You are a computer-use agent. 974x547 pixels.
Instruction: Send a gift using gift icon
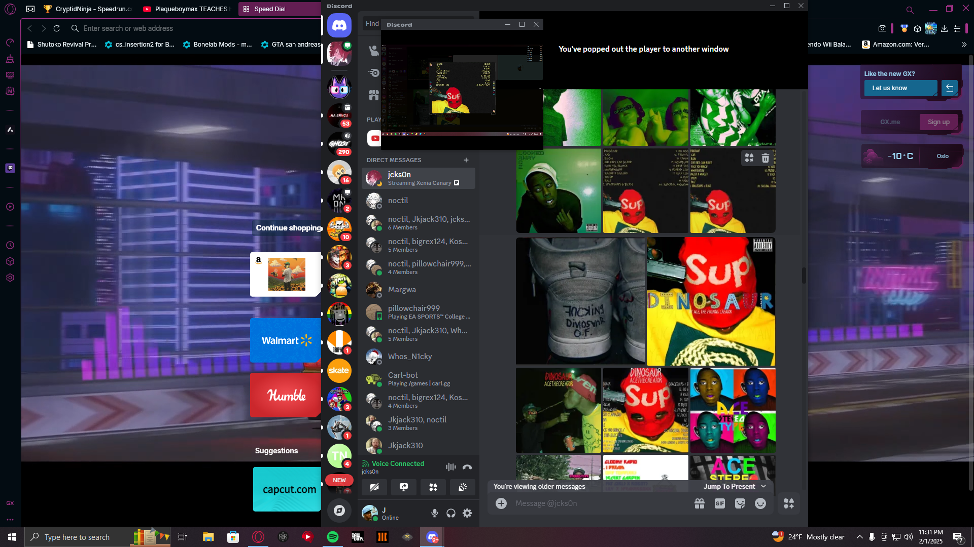[700, 503]
